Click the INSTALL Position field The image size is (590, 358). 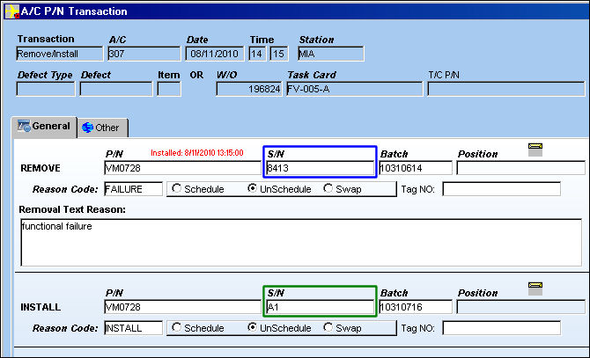520,307
